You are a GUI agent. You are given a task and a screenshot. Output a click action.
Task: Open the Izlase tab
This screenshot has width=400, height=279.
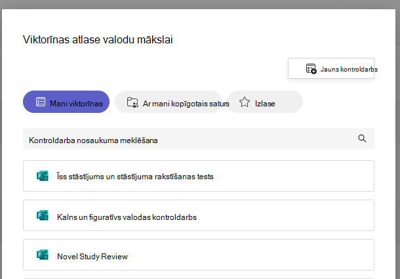pyautogui.click(x=264, y=102)
